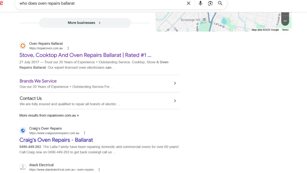This screenshot has width=307, height=173.
Task: Expand chevron beside Contact Us
Action: [175, 101]
